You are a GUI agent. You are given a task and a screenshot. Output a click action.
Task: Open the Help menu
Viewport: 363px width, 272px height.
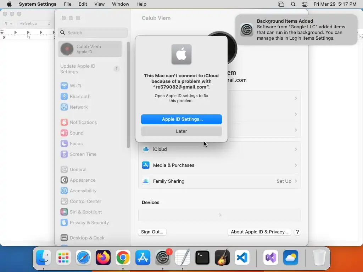coord(141,4)
